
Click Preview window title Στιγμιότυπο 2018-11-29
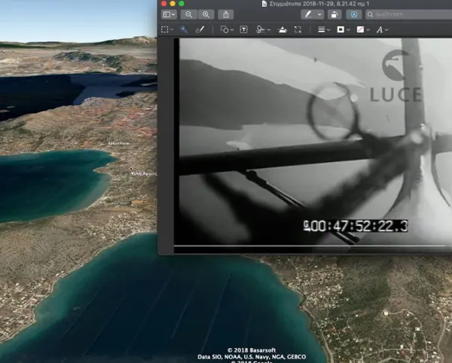(x=319, y=4)
